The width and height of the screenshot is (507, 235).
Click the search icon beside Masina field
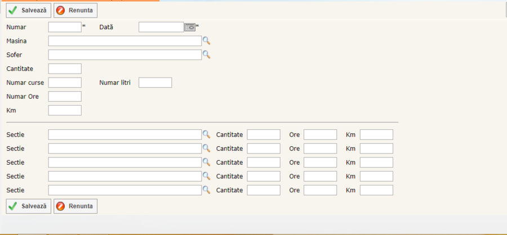206,40
